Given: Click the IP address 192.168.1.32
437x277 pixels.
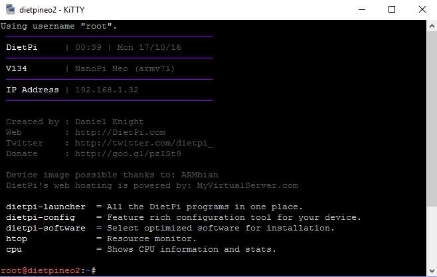Looking at the screenshot, I should (106, 90).
